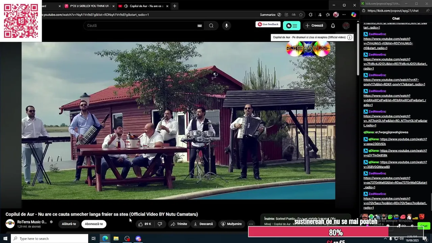The width and height of the screenshot is (432, 243).
Task: Open YouTube account avatar menu
Action: coord(346,26)
